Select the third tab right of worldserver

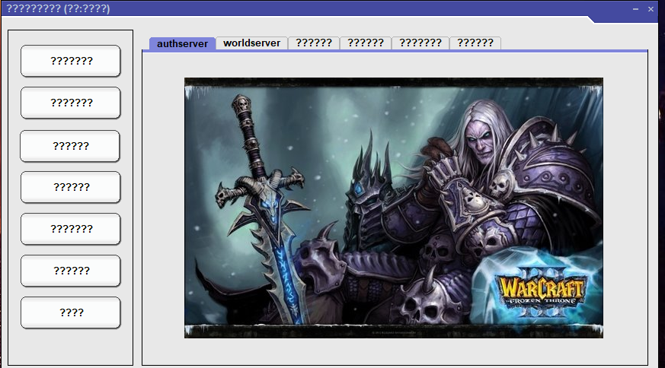(420, 43)
